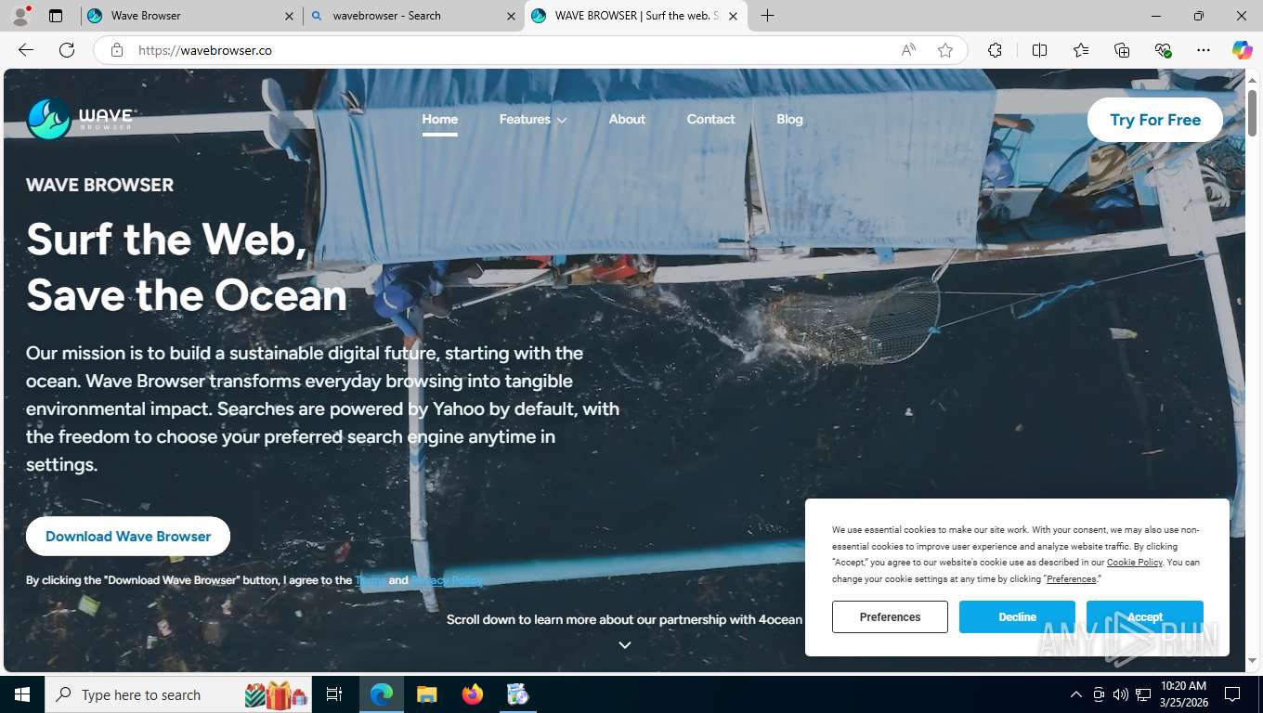The image size is (1263, 713).
Task: Click the cookie Preferences button
Action: [x=890, y=617]
